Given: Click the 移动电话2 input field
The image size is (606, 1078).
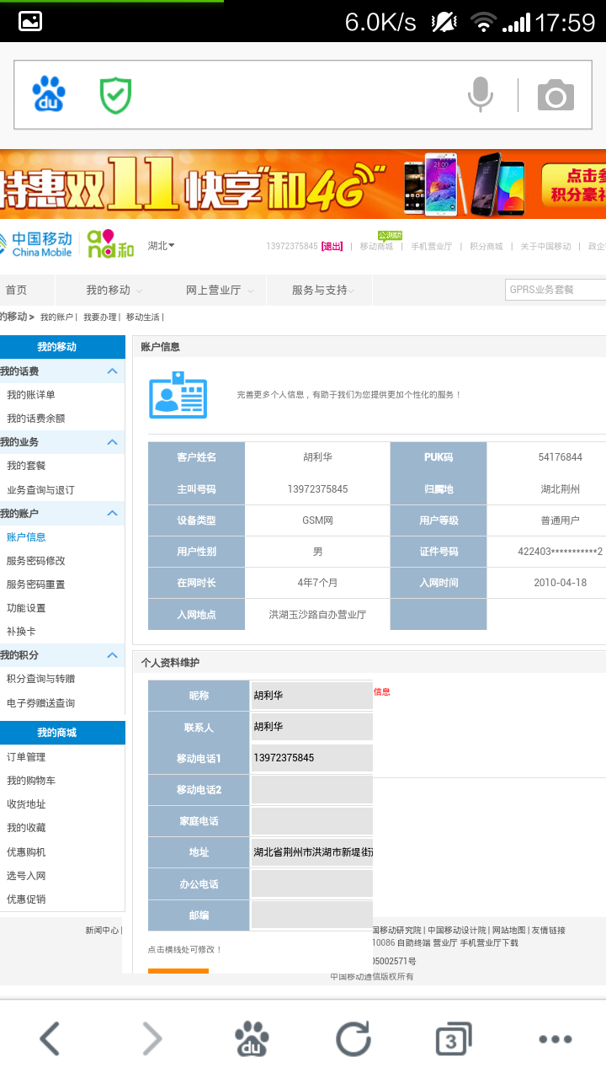Looking at the screenshot, I should 311,790.
